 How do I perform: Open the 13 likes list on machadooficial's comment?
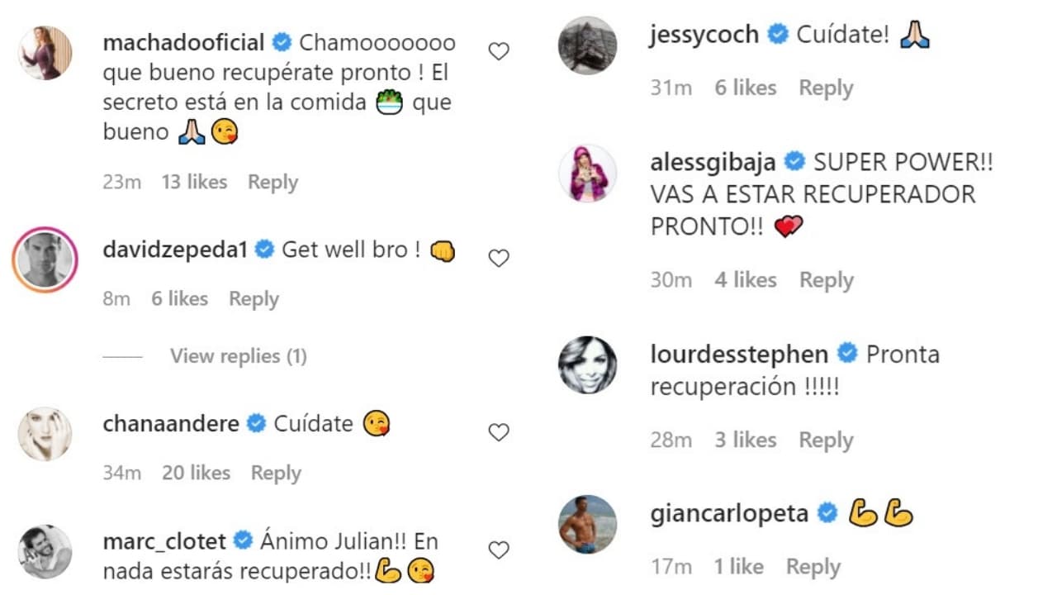193,182
